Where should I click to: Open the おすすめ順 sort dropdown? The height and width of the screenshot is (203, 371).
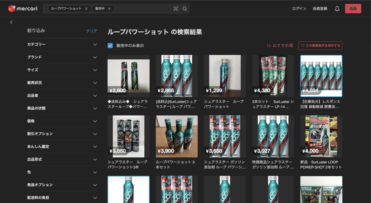(x=280, y=45)
